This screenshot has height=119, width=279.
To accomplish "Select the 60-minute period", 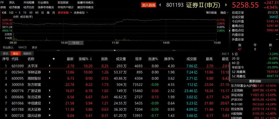I will tap(37, 13).
